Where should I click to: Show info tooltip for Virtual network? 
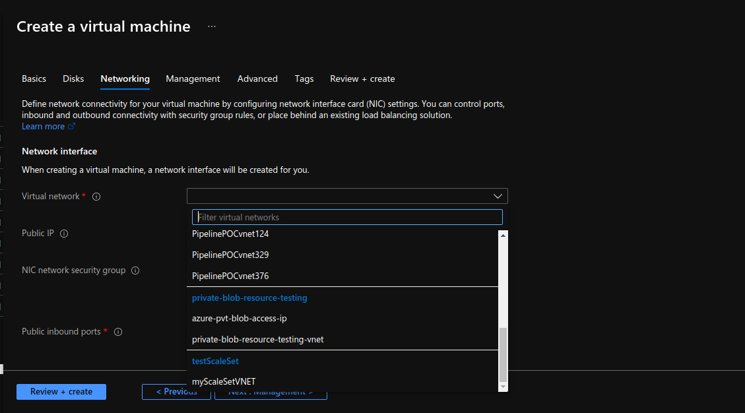[96, 197]
